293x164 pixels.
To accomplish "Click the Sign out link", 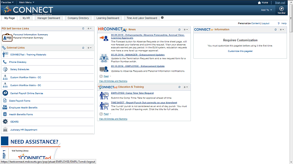I will [280, 3].
